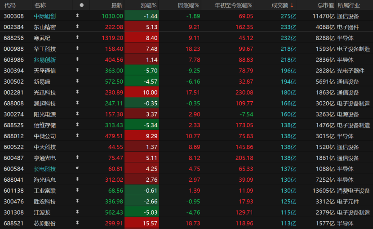The height and width of the screenshot is (229, 373).
Task: Select stock code 301308
Action: 14,212
